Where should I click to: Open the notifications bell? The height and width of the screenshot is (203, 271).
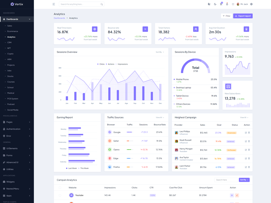click(227, 4)
